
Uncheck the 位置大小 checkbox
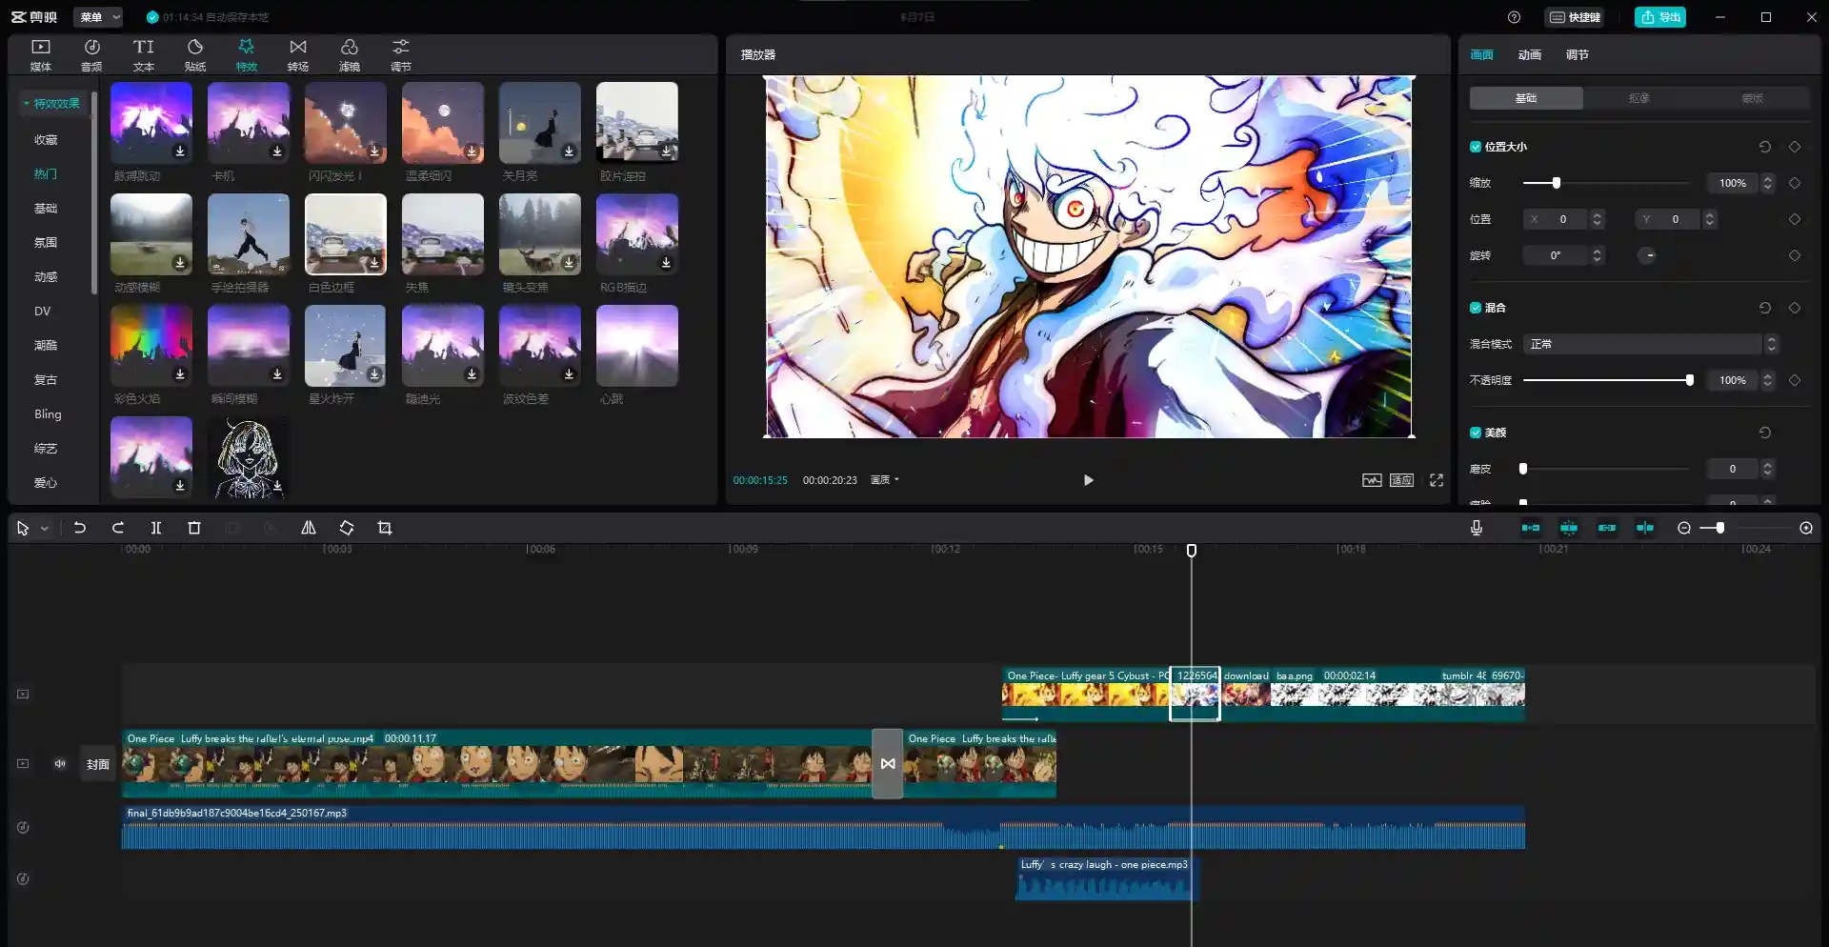click(1475, 146)
